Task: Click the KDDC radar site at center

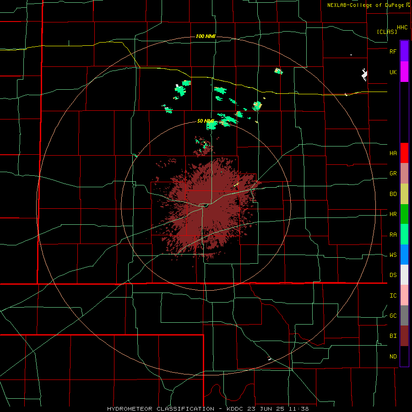Action: click(205, 205)
